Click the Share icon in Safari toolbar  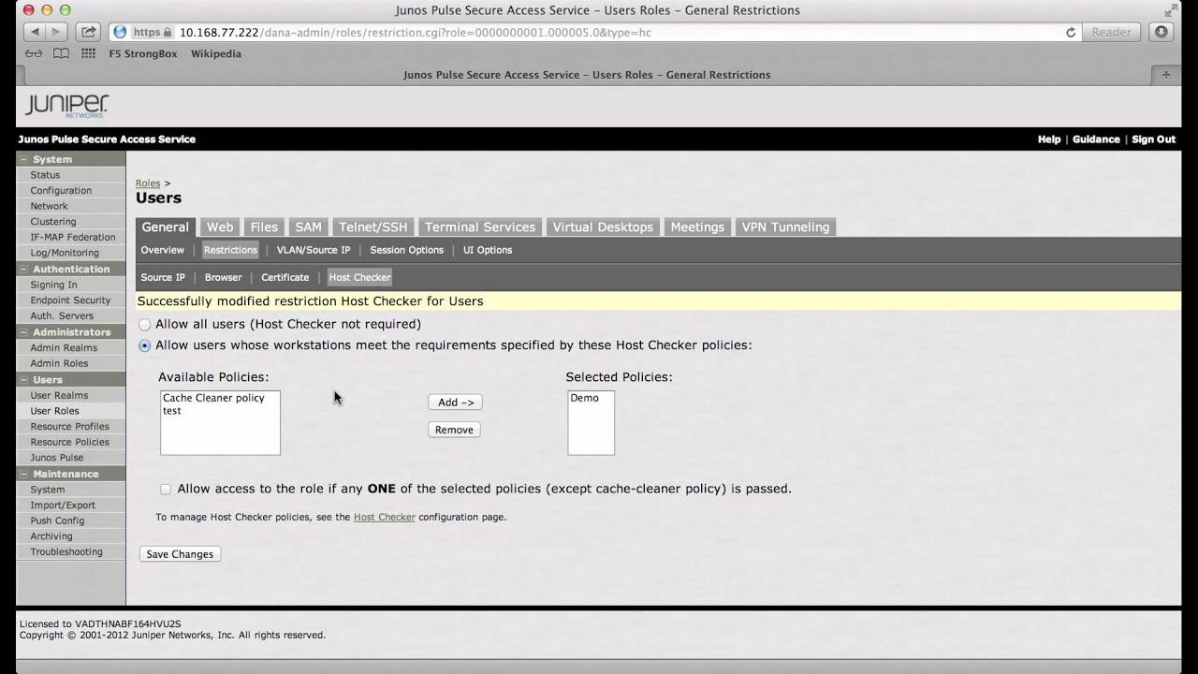[x=87, y=32]
